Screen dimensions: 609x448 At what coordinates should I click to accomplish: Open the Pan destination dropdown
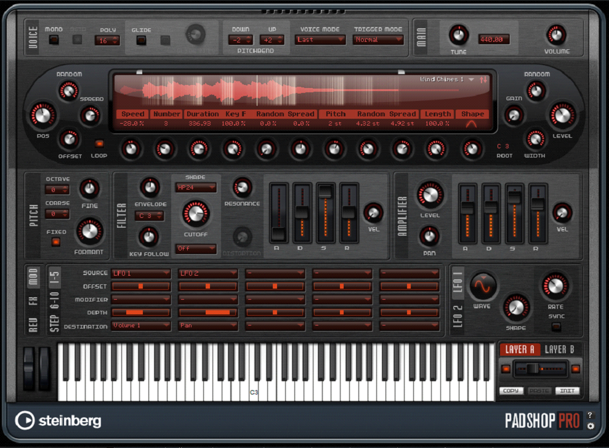coord(208,326)
